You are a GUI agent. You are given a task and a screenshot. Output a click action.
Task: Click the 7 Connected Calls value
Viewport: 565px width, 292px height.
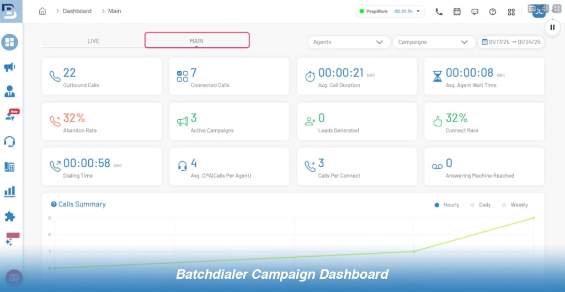click(194, 73)
